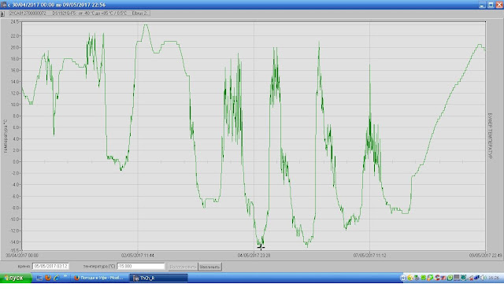Maximize the graph window
Screen dimensions: 504x295
tap(491, 5)
